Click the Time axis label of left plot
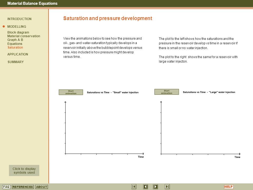The image size is (253, 190). point(141,157)
